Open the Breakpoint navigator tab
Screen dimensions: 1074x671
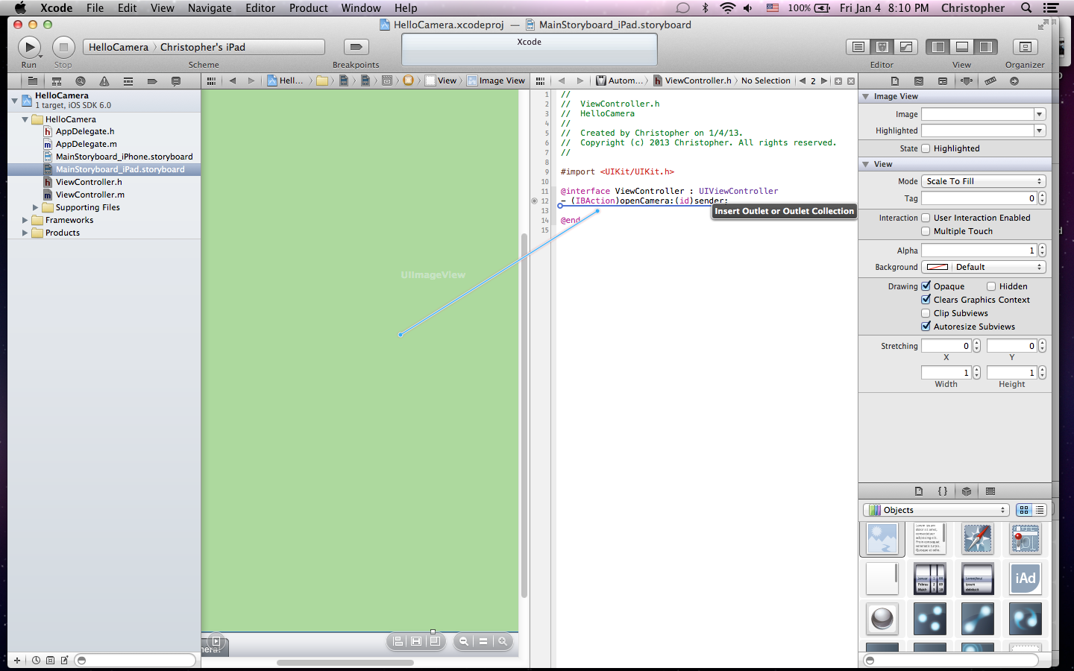(x=151, y=81)
